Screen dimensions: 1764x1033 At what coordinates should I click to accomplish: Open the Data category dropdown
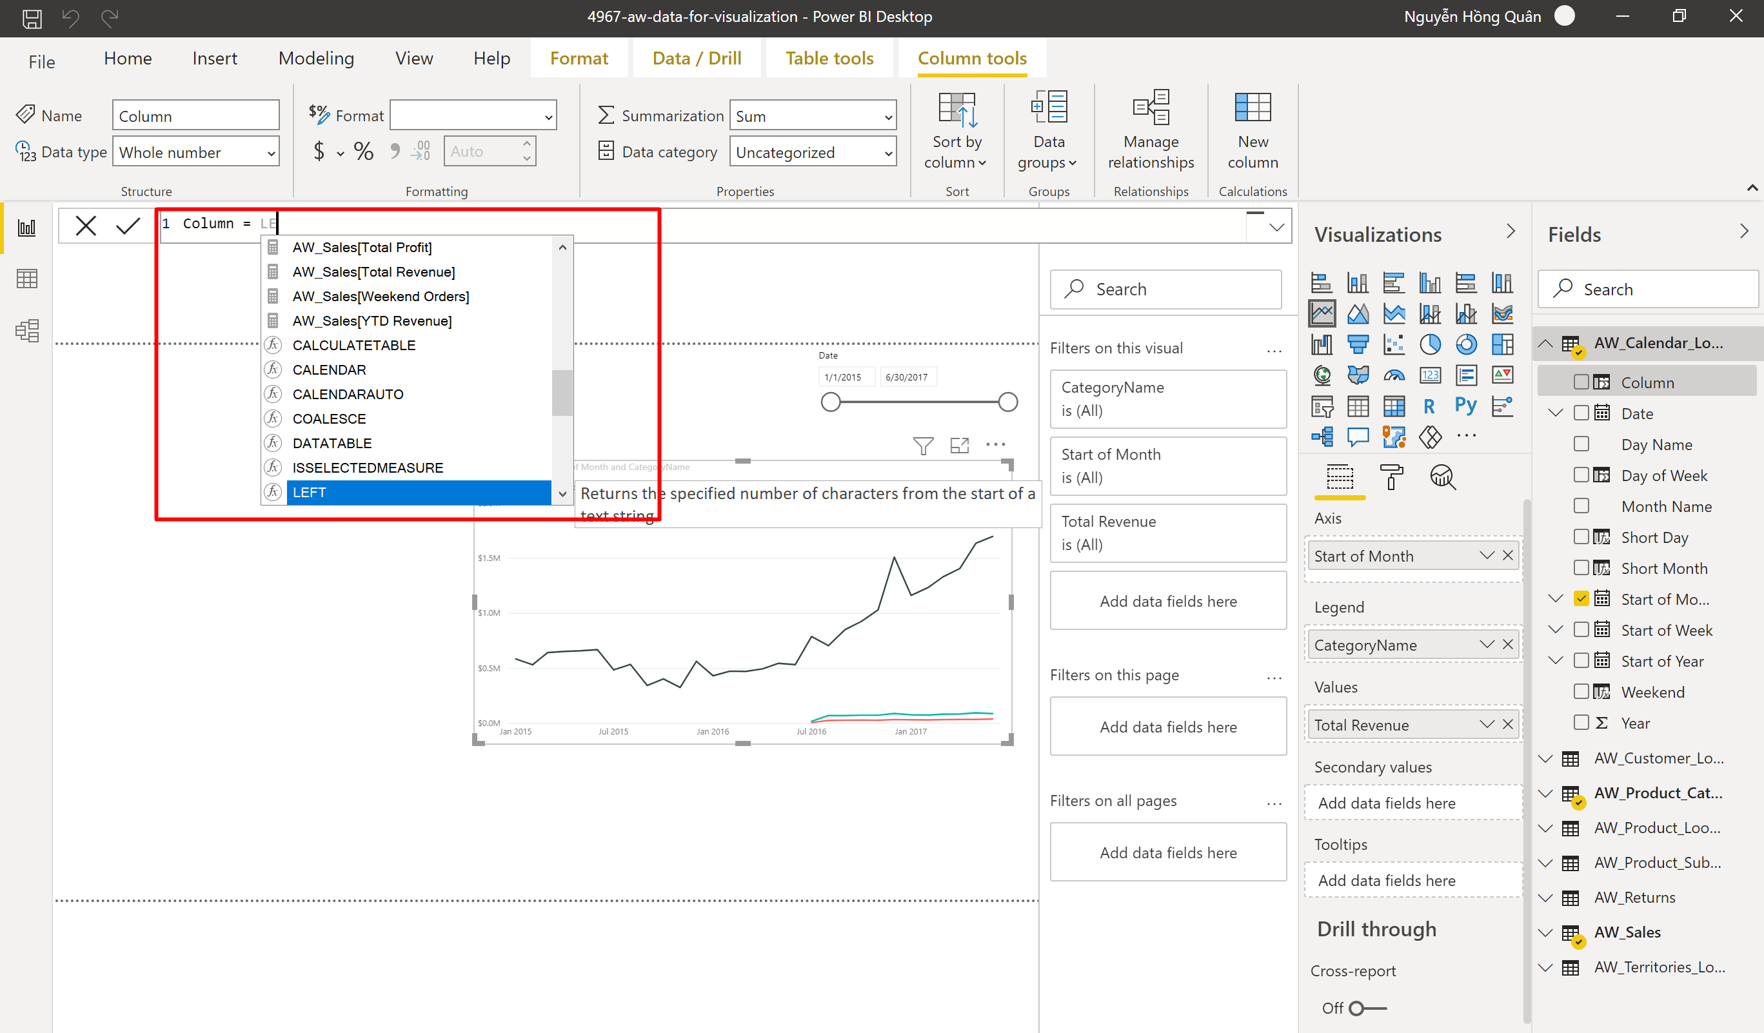click(813, 152)
